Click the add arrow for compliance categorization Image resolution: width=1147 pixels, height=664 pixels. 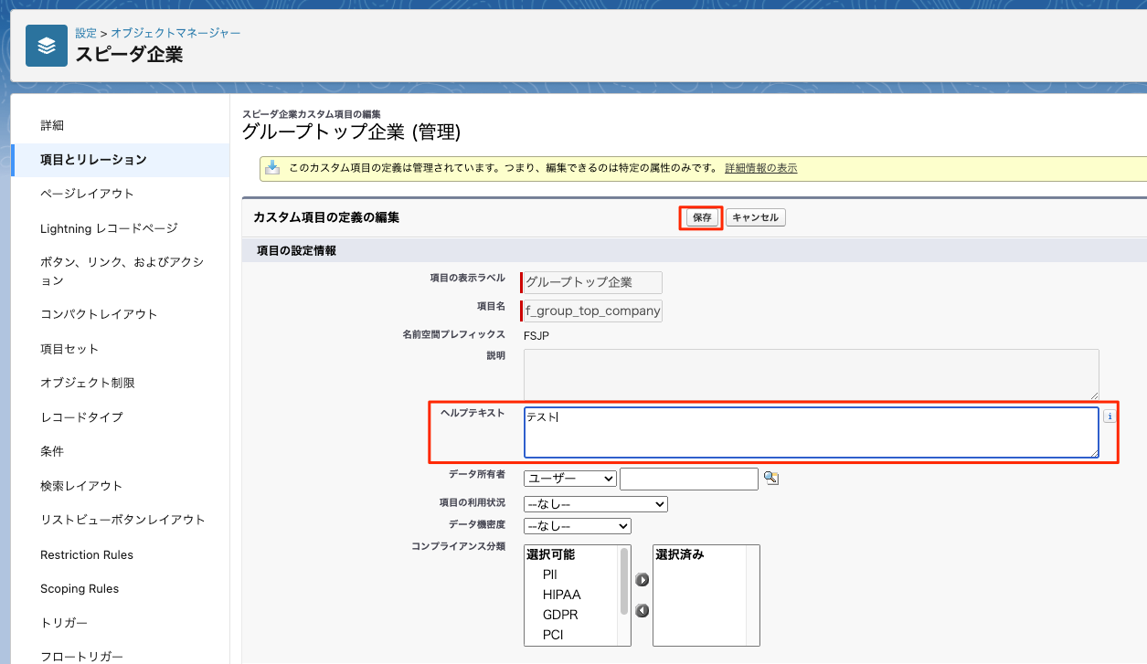pos(643,579)
